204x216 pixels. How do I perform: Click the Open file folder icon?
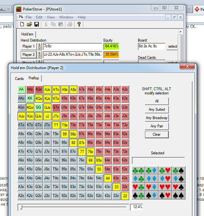[x=29, y=24]
